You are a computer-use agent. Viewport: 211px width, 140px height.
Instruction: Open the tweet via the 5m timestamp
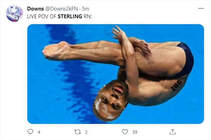(86, 9)
